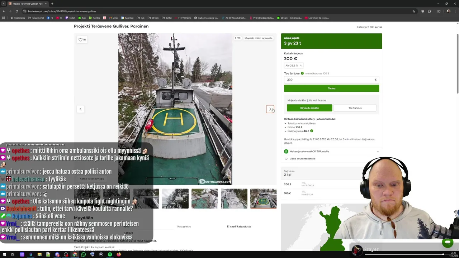Open File Explorer from the taskbar
Viewport: 459px width, 258px height.
[x=39, y=254]
